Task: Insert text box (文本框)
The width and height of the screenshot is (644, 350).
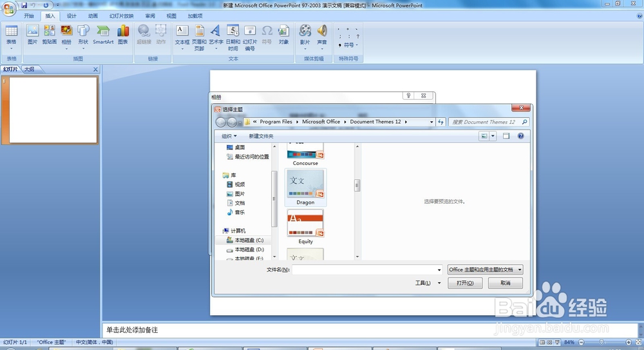Action: click(182, 35)
